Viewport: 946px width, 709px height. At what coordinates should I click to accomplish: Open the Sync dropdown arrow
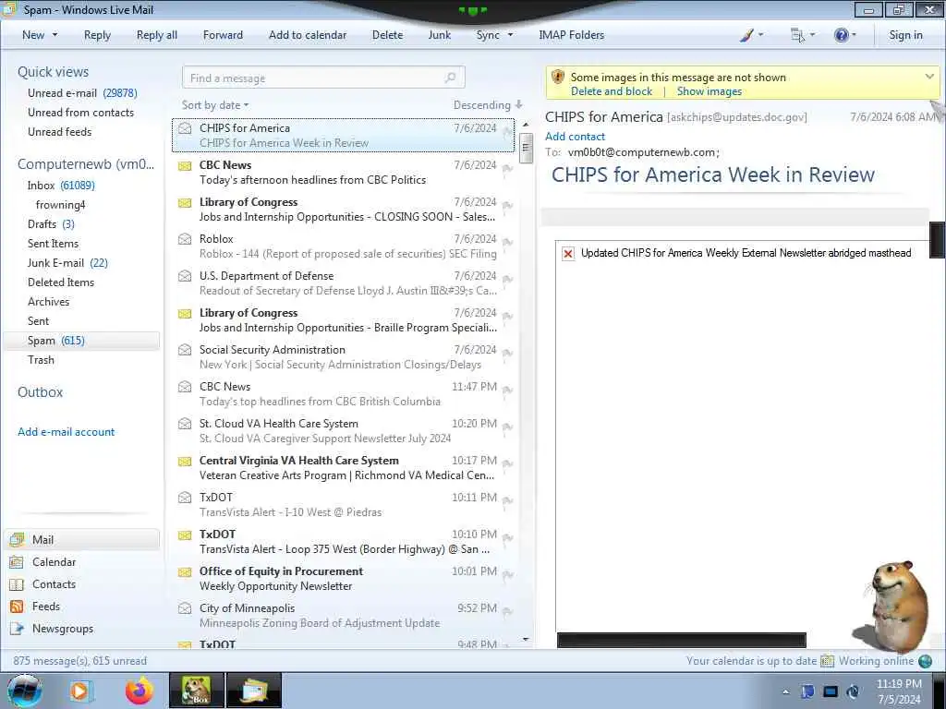(510, 35)
